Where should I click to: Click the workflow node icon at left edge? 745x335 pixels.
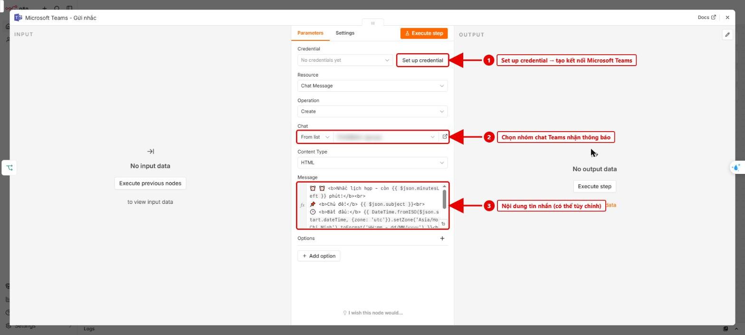pos(10,167)
